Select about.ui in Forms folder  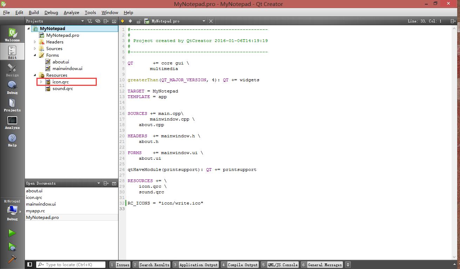tap(61, 62)
